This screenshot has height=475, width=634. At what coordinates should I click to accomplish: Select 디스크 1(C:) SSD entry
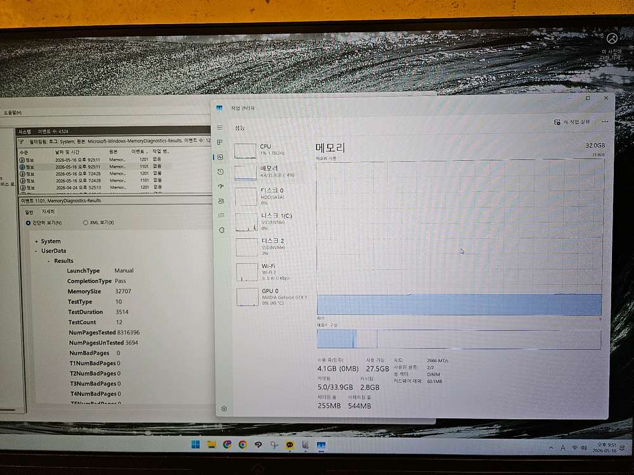pyautogui.click(x=269, y=222)
